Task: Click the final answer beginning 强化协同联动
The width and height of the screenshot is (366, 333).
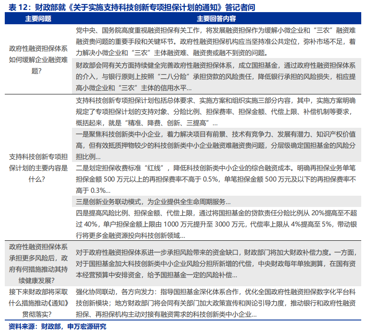Action: pos(216,303)
